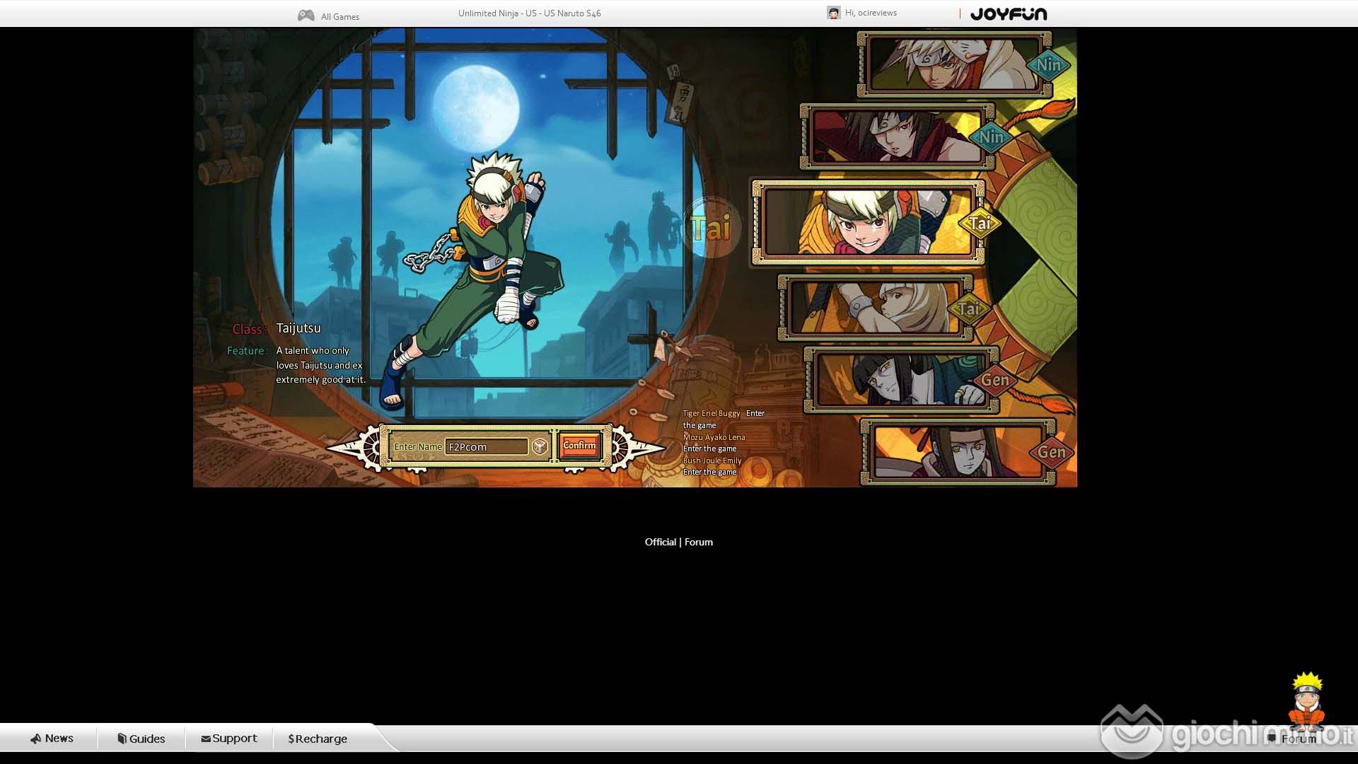Select the highlighted Tai boy character portrait
The width and height of the screenshot is (1358, 764).
(x=868, y=222)
